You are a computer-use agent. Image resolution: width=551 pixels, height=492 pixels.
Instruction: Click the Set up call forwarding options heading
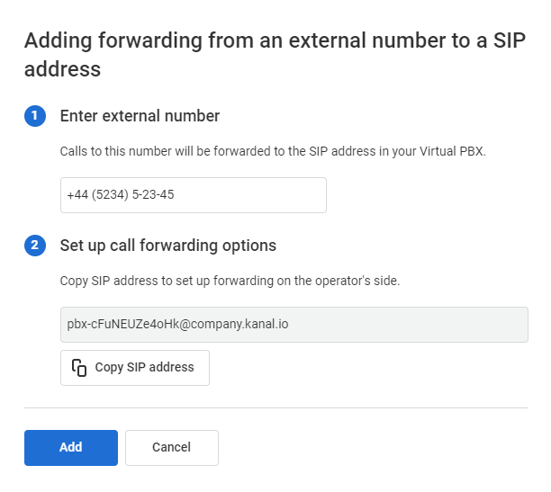[168, 246]
